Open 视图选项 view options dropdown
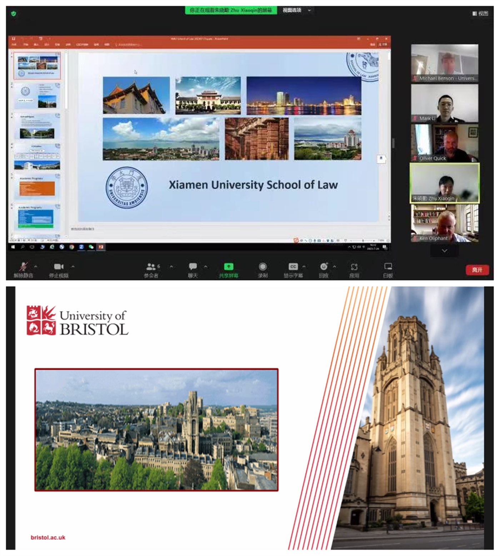 (296, 10)
